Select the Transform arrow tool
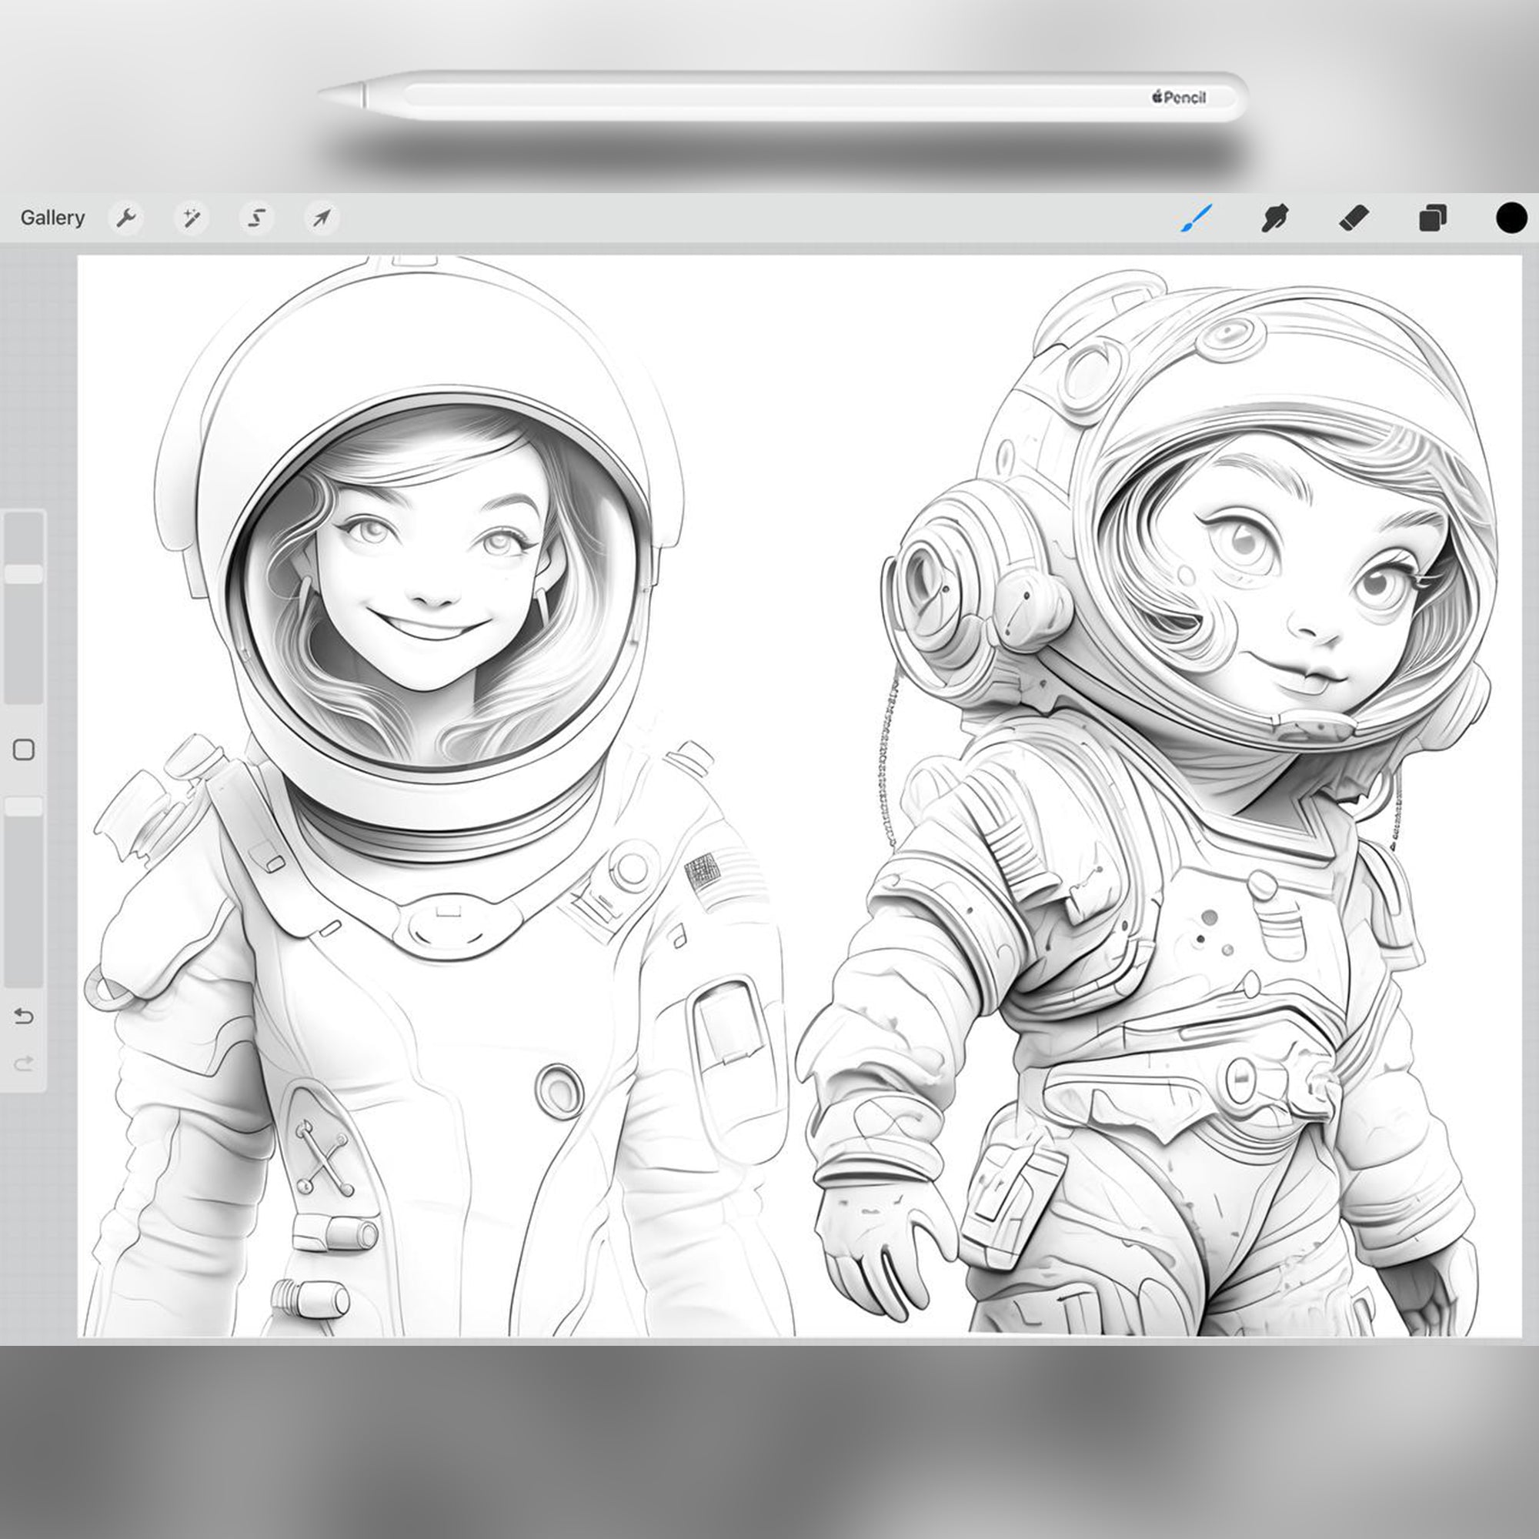This screenshot has height=1539, width=1539. (321, 218)
